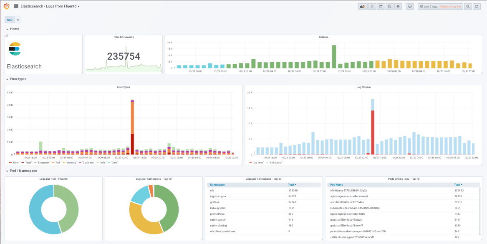The width and height of the screenshot is (487, 244).
Task: Click pod prometheus-alertmanager-6b8897ddfc-wh22h
Action: 358,231
